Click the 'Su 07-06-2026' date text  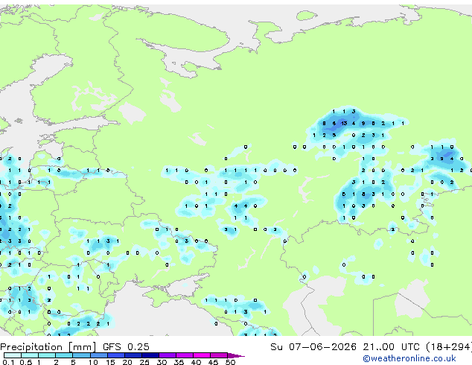[313, 347]
